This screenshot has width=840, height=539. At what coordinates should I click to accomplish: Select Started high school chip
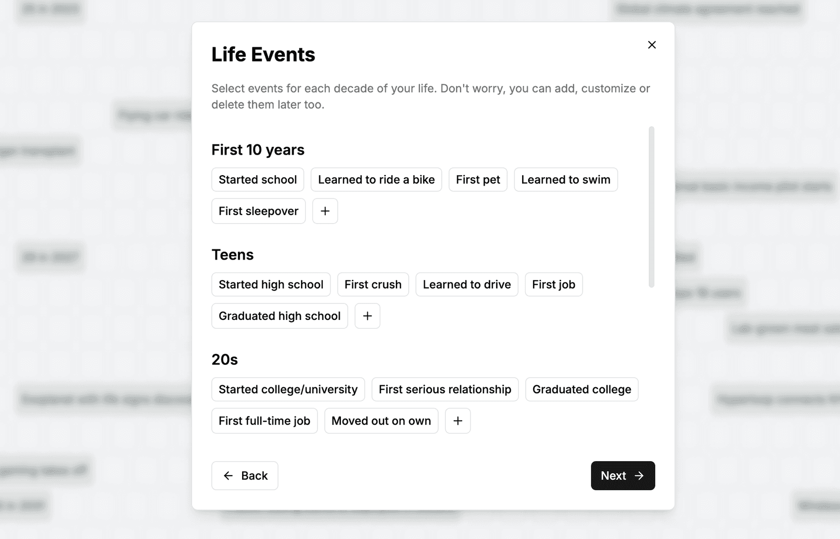pos(271,284)
